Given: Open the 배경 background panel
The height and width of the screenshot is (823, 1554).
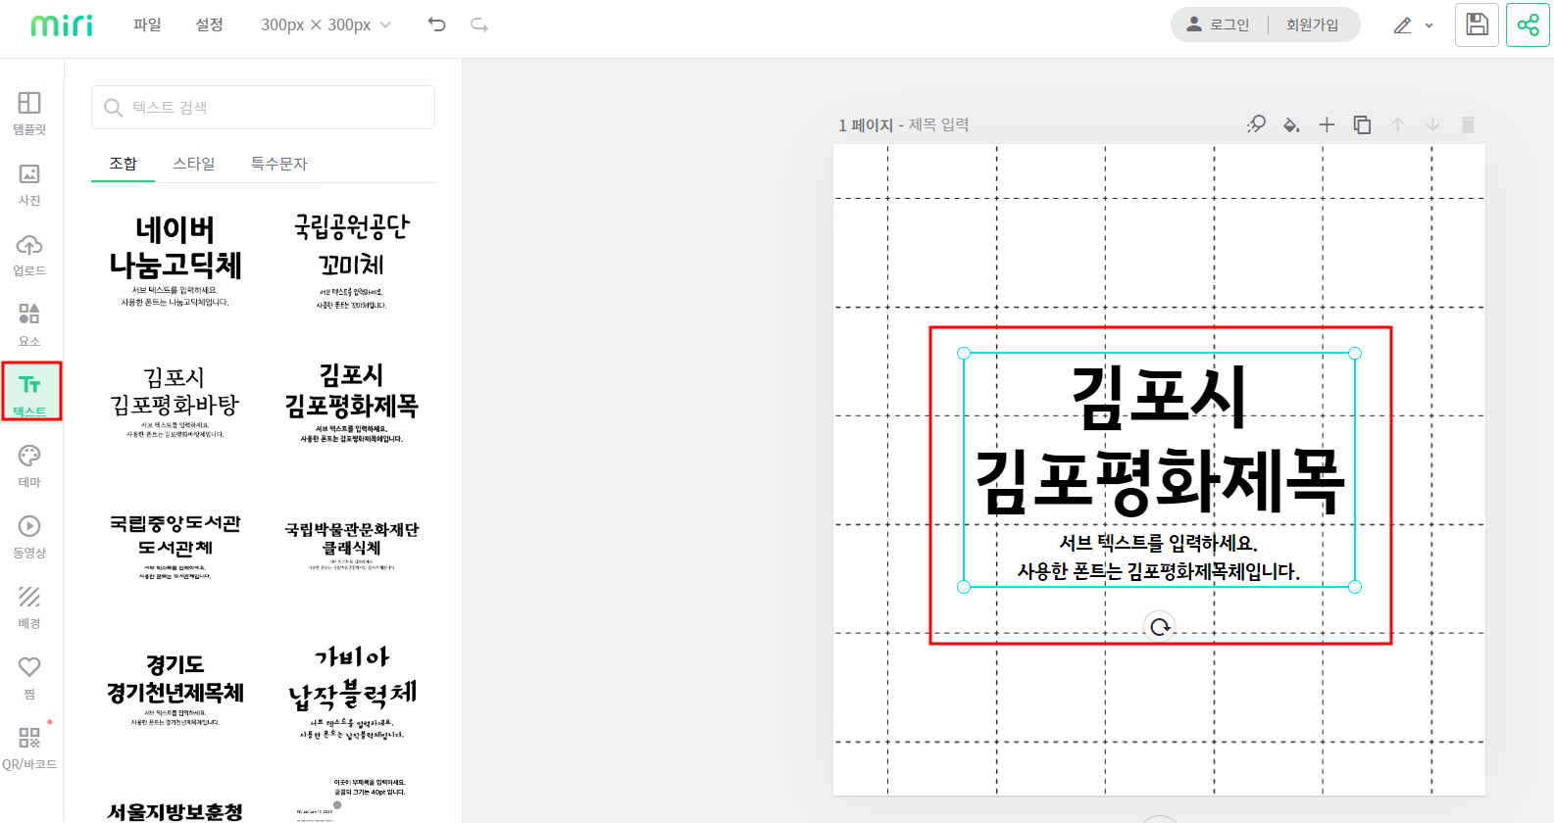Looking at the screenshot, I should pyautogui.click(x=29, y=607).
